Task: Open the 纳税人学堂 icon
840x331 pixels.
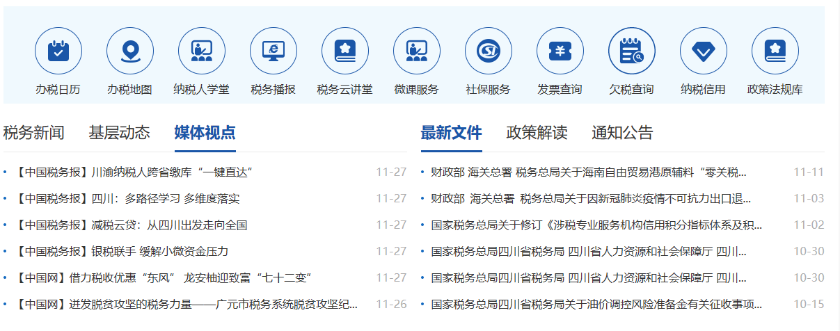Action: click(x=202, y=51)
